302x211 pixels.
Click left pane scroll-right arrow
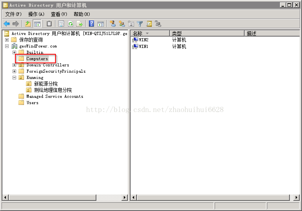click(125, 197)
